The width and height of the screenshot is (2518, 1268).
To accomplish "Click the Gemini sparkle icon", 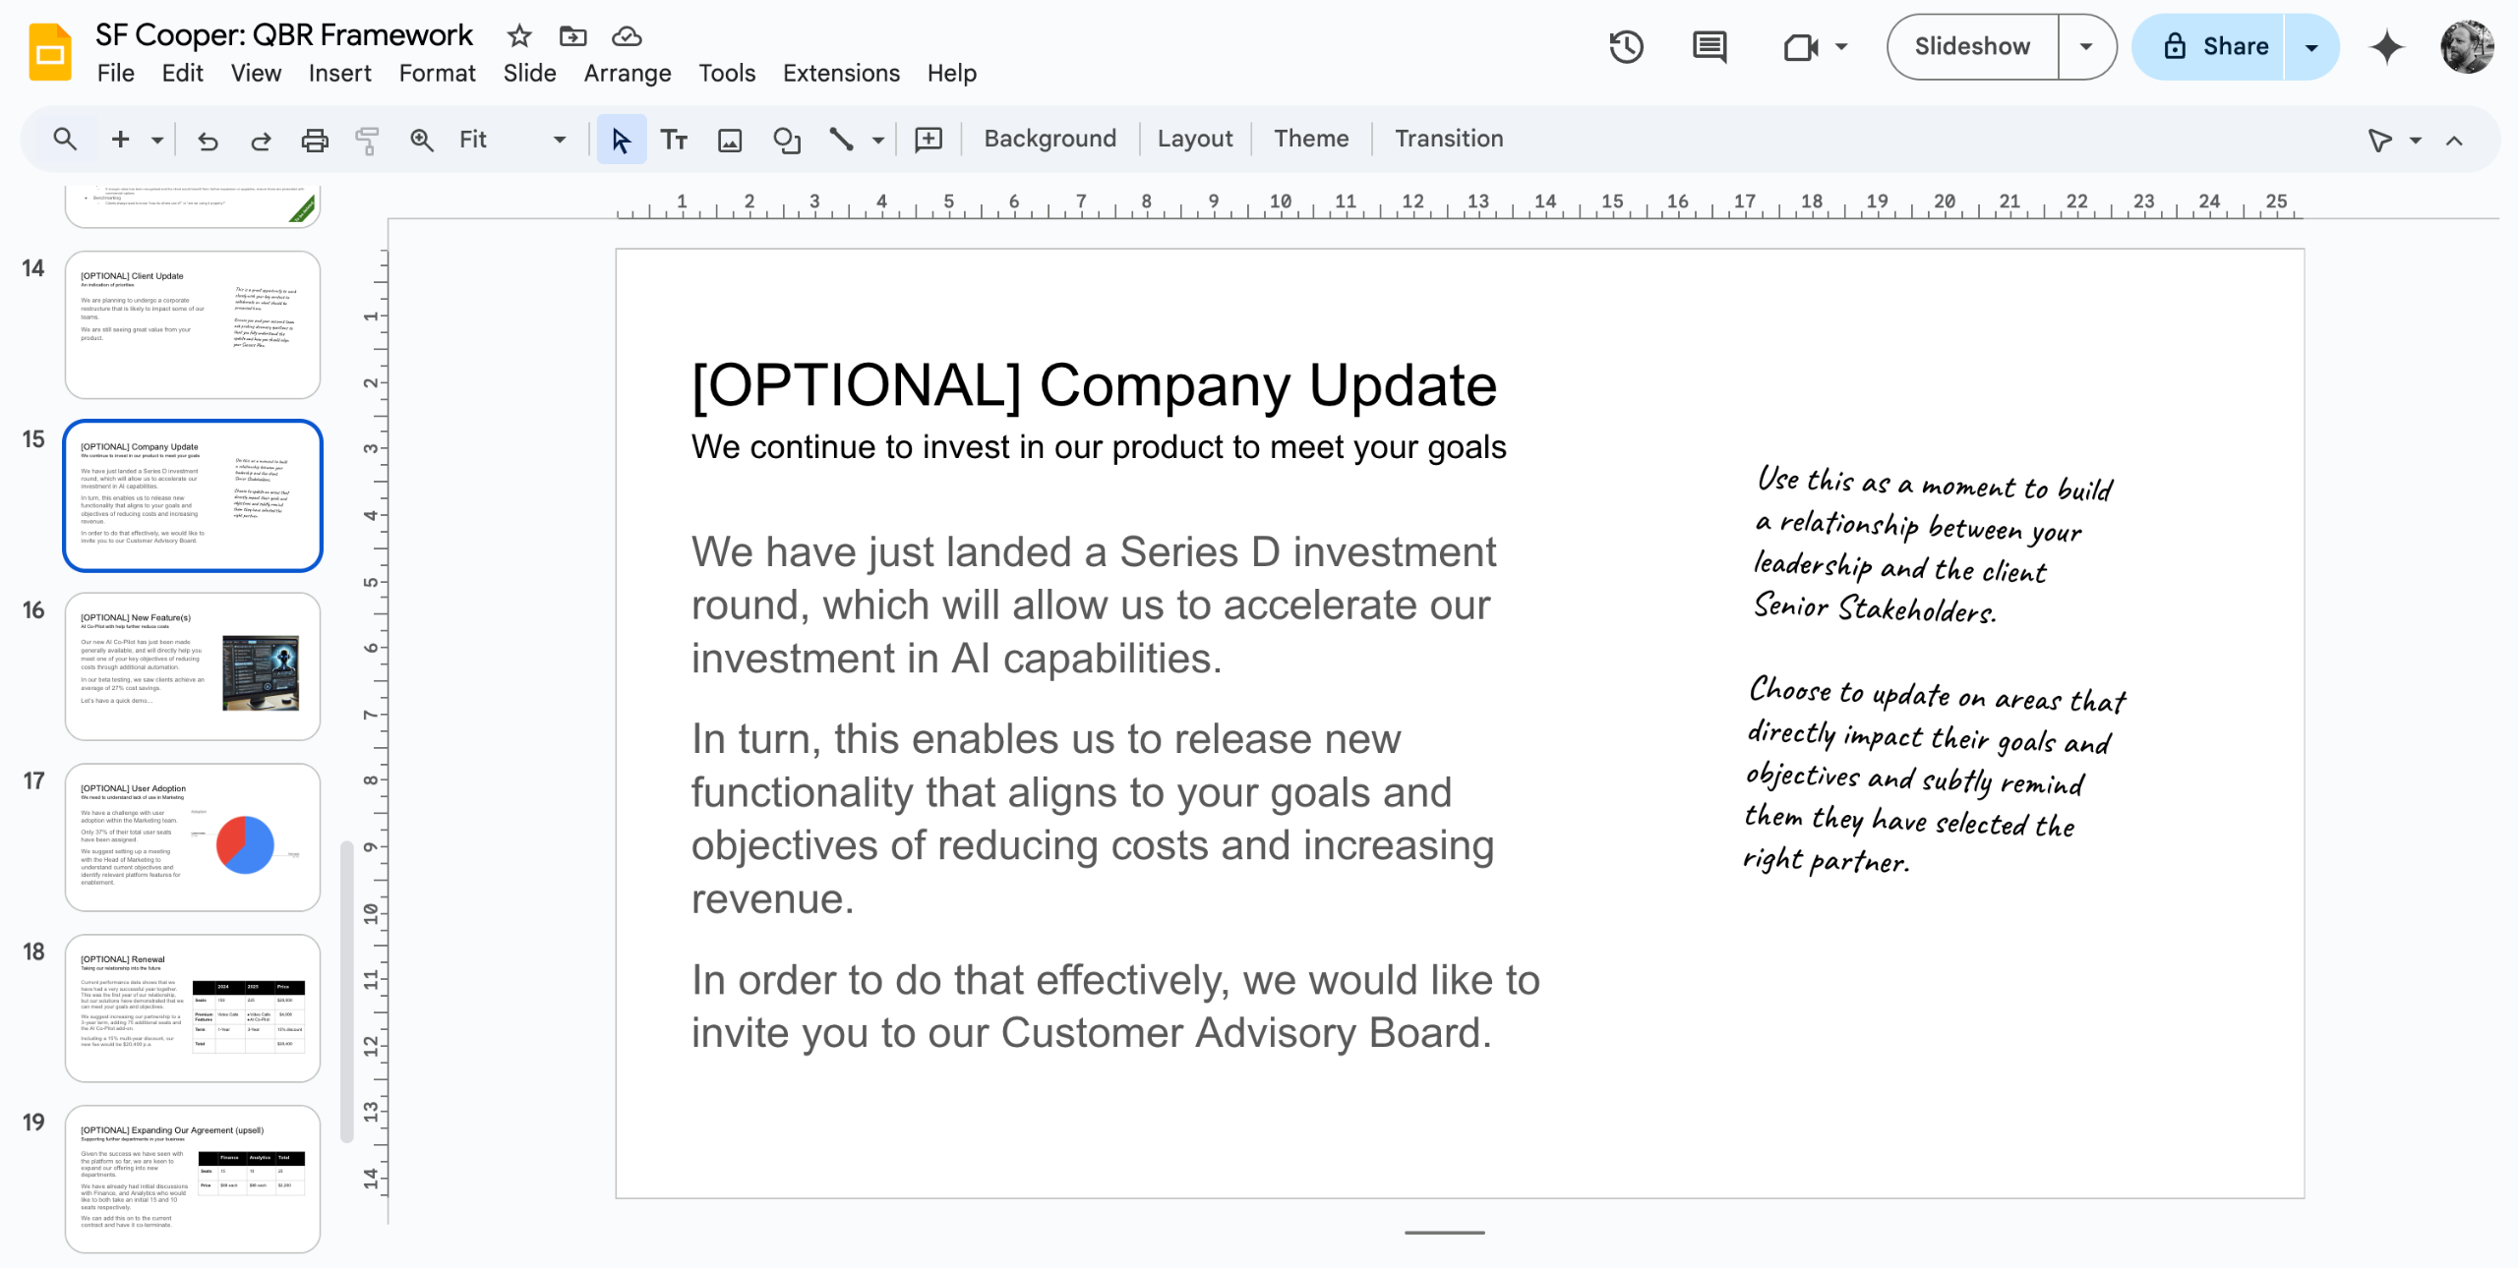I will [2386, 46].
